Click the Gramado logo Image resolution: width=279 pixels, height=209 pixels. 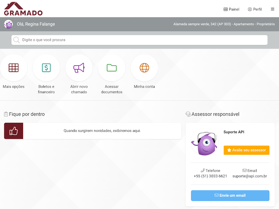(x=23, y=9)
